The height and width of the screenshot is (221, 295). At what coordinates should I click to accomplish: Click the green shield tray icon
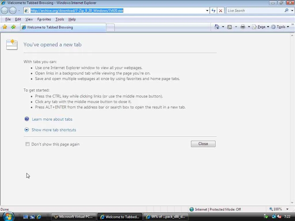point(266,217)
